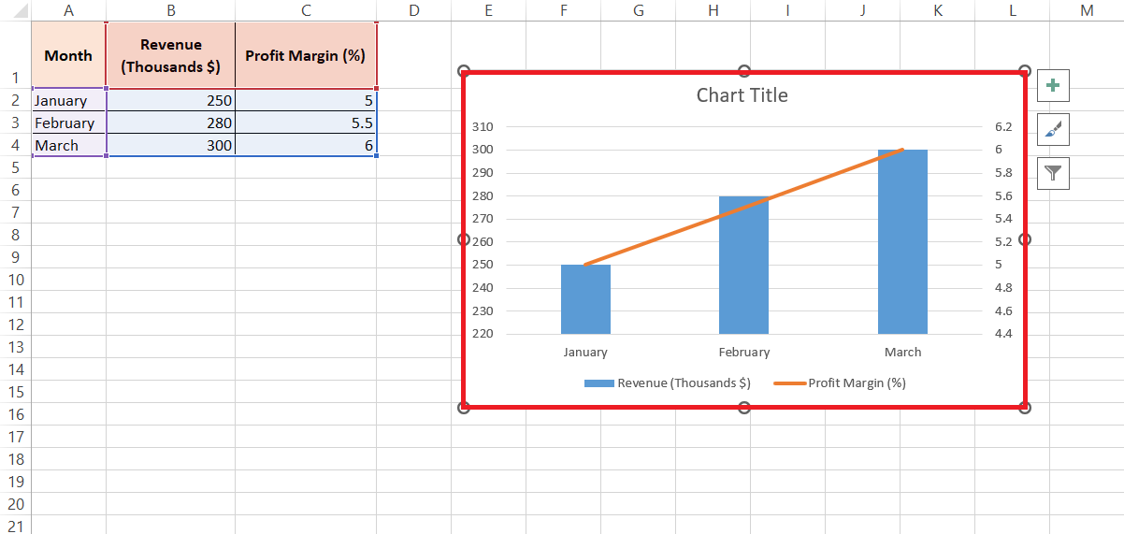Click the February revenue bar

tap(743, 265)
